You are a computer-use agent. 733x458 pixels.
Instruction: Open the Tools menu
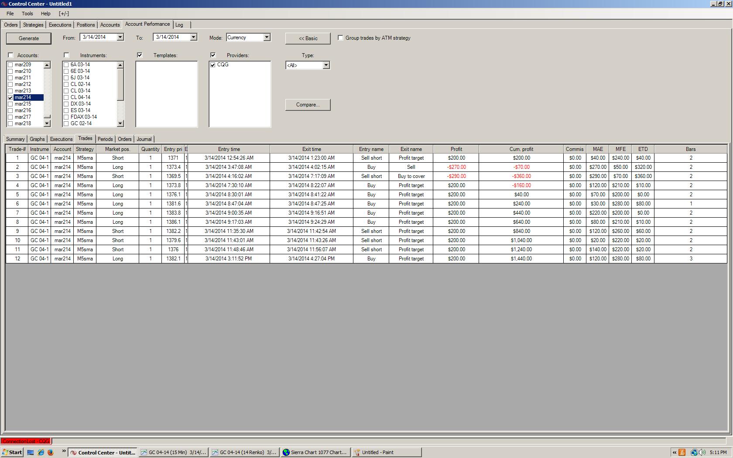click(27, 14)
